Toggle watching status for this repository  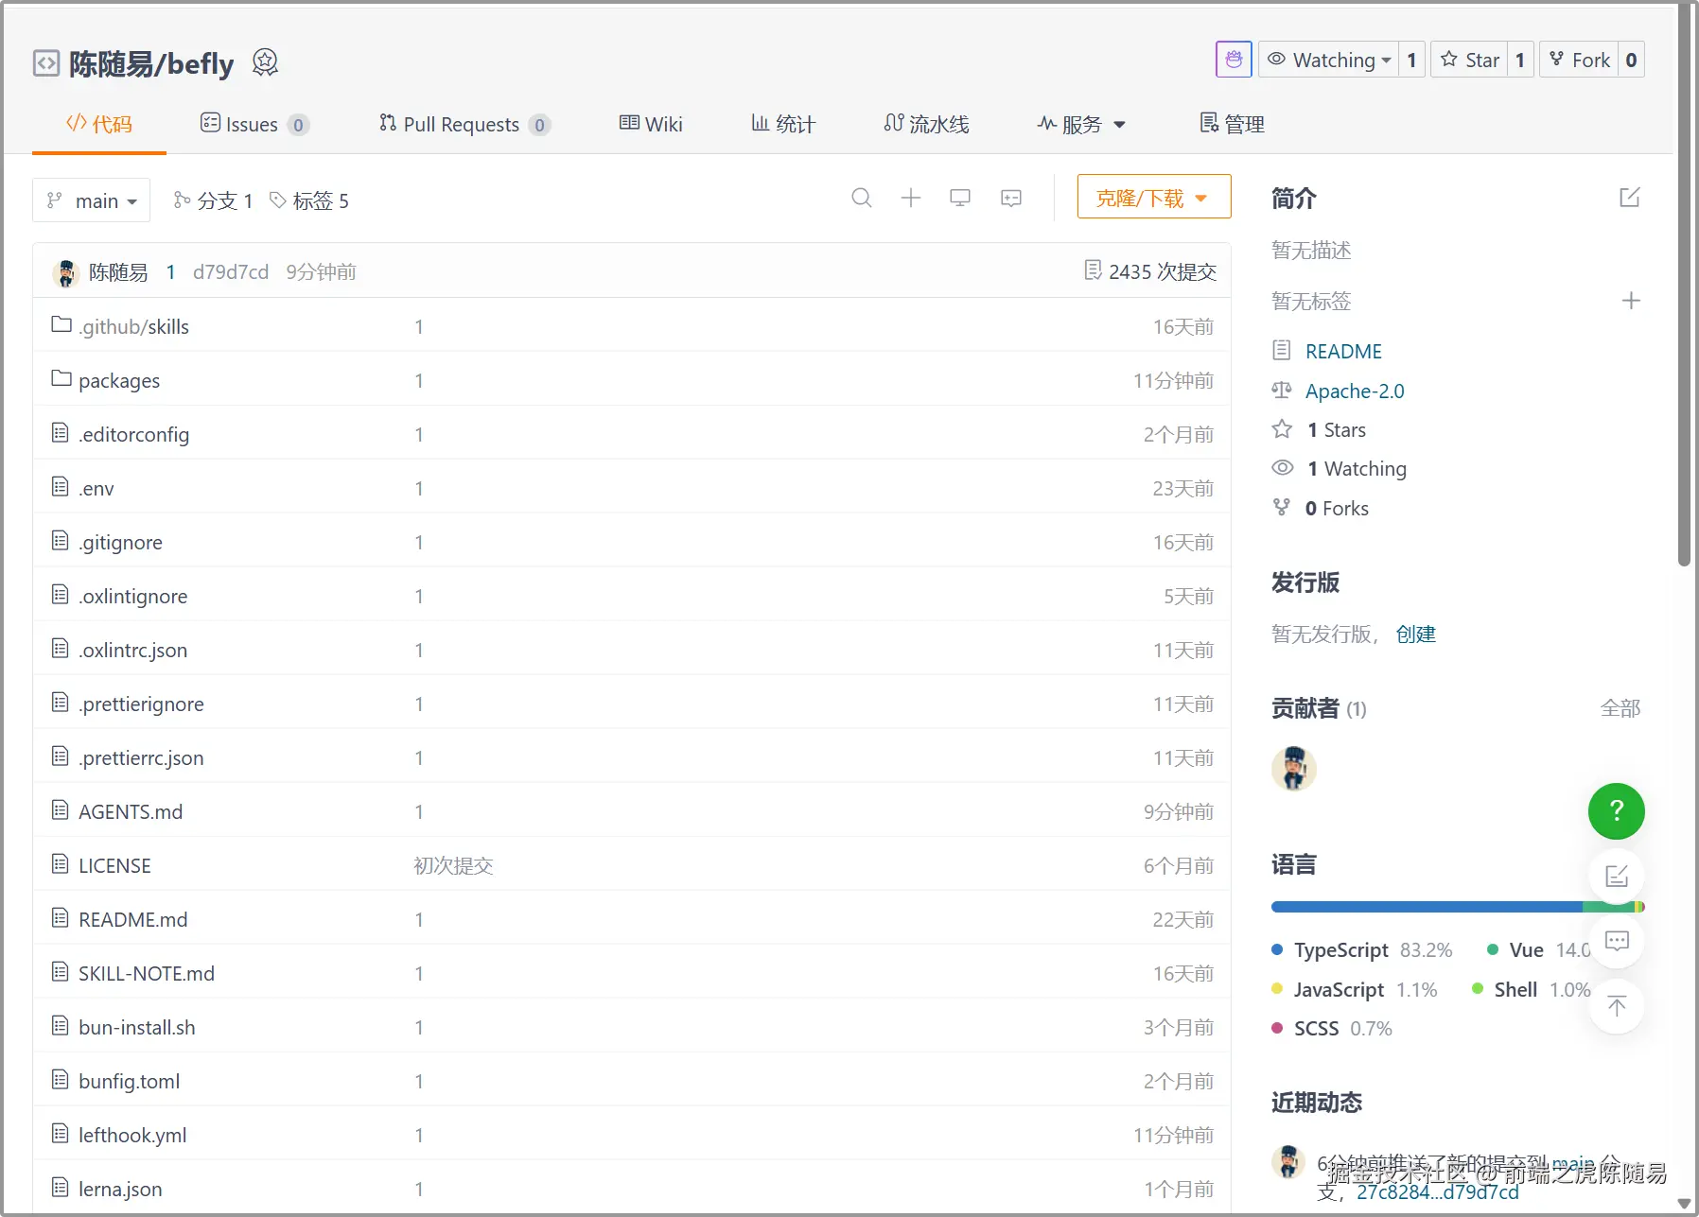click(x=1324, y=59)
